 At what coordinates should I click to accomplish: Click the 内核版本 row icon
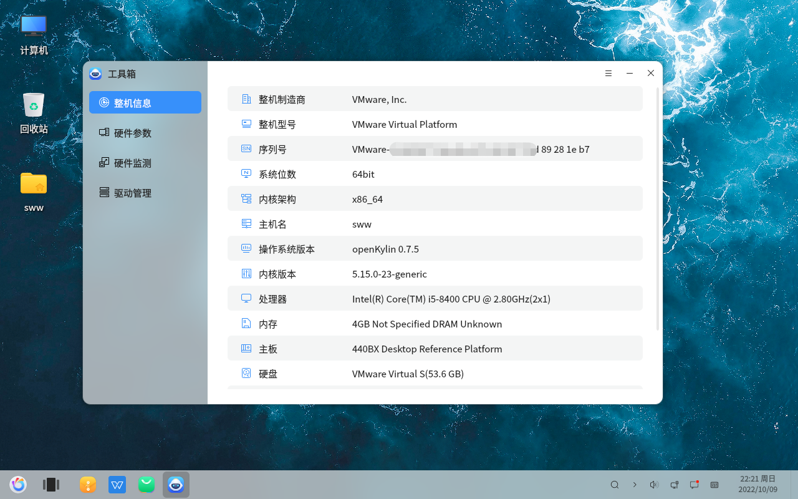click(x=246, y=273)
